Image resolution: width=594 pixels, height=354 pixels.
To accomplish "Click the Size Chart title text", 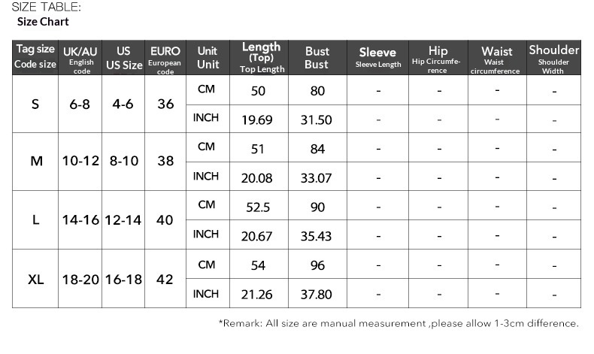I will tap(43, 22).
